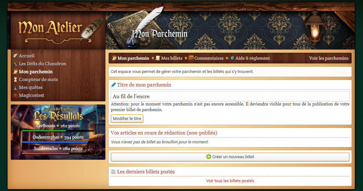The width and height of the screenshot is (363, 191).
Task: Click the wizard icon beside Mes quêtes
Action: (15, 87)
